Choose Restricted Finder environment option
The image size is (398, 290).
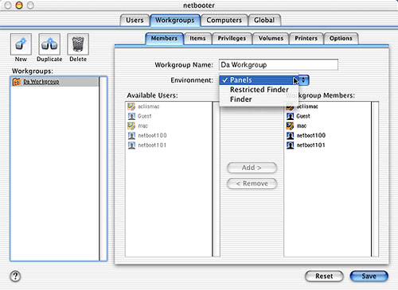click(x=259, y=90)
